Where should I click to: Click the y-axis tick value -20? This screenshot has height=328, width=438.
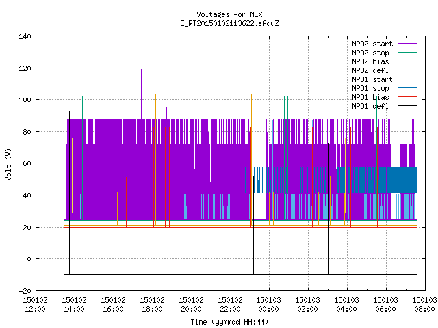coord(25,291)
